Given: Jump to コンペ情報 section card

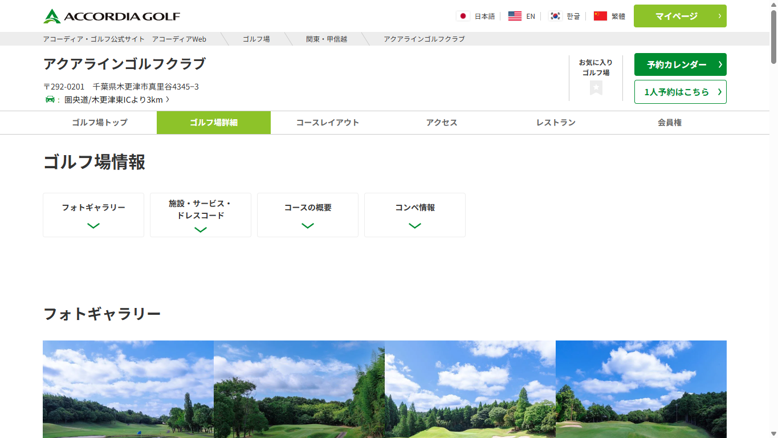Looking at the screenshot, I should pyautogui.click(x=415, y=215).
